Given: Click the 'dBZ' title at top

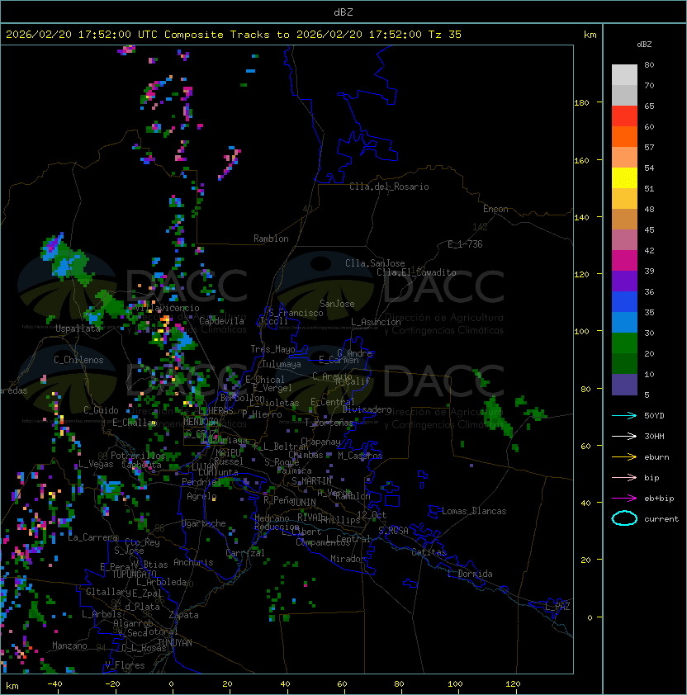Looking at the screenshot, I should [343, 12].
